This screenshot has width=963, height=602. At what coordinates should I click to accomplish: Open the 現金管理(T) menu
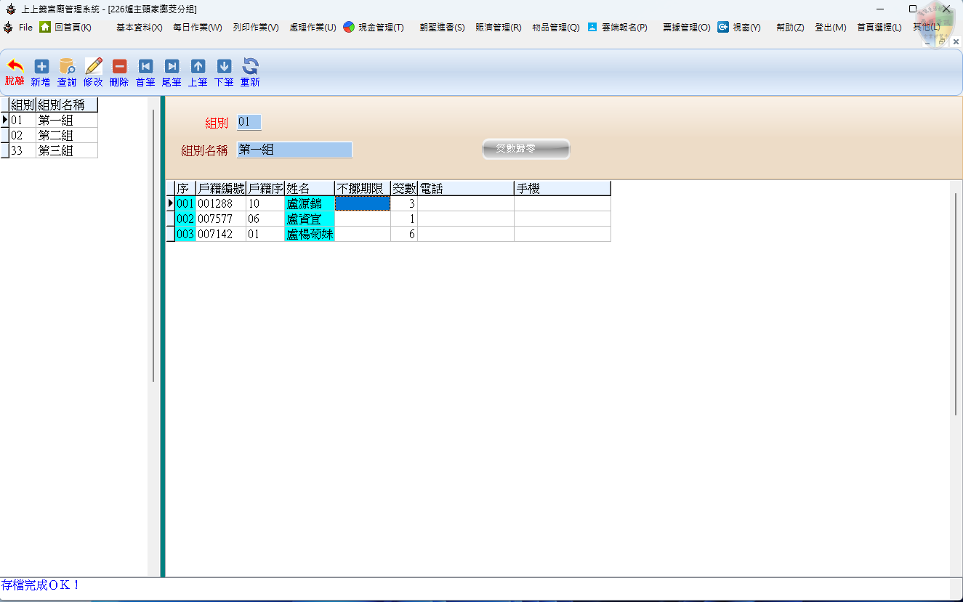(x=374, y=28)
